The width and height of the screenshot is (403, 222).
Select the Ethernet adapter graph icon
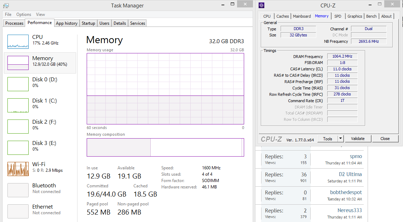tap(18, 211)
